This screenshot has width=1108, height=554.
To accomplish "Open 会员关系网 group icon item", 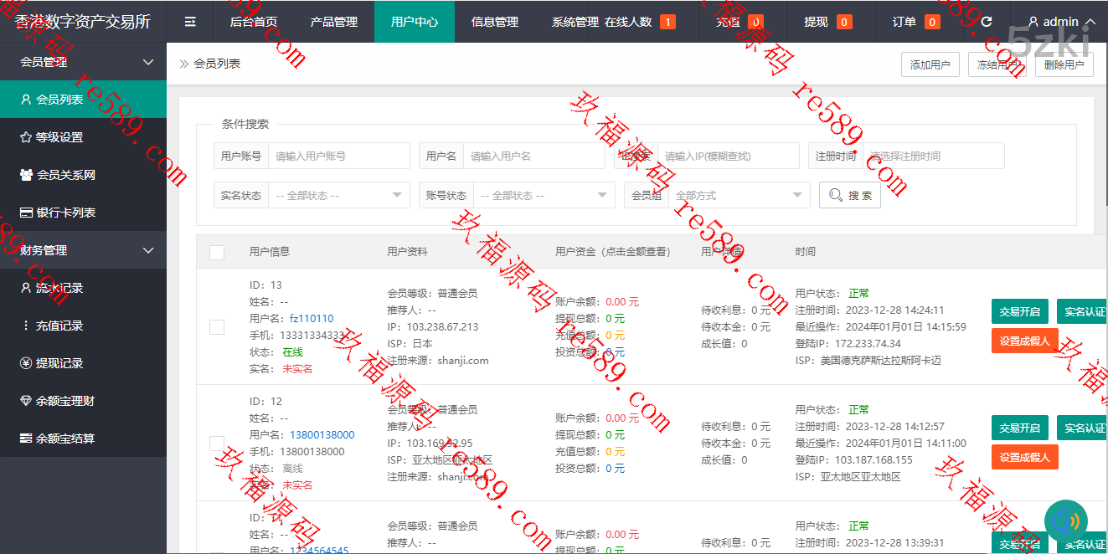I will [26, 175].
